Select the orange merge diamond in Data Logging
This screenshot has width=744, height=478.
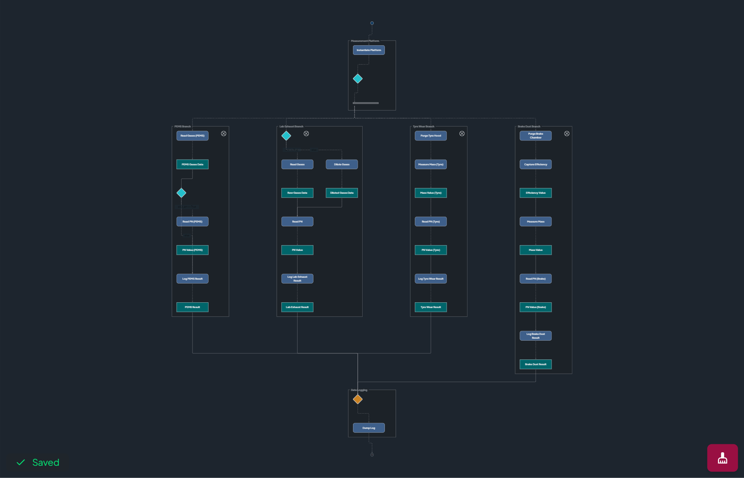pyautogui.click(x=358, y=399)
